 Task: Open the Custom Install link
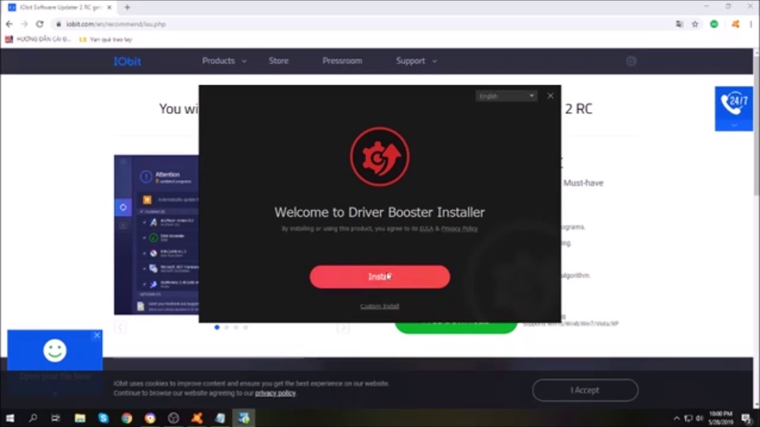click(x=379, y=306)
